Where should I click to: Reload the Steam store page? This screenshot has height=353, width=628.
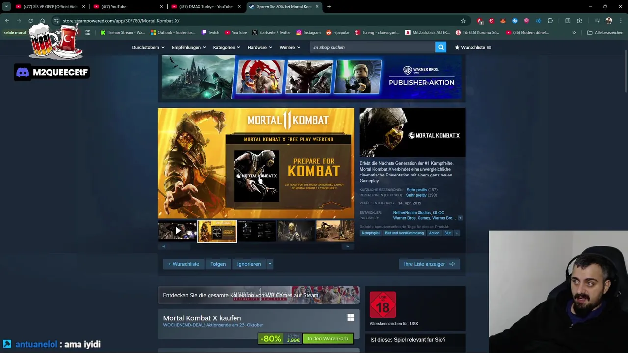(x=30, y=21)
